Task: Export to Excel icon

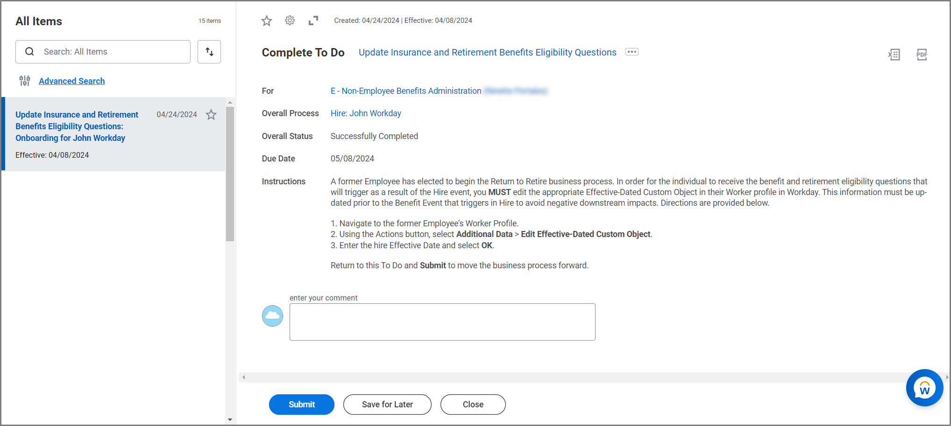Action: (894, 55)
